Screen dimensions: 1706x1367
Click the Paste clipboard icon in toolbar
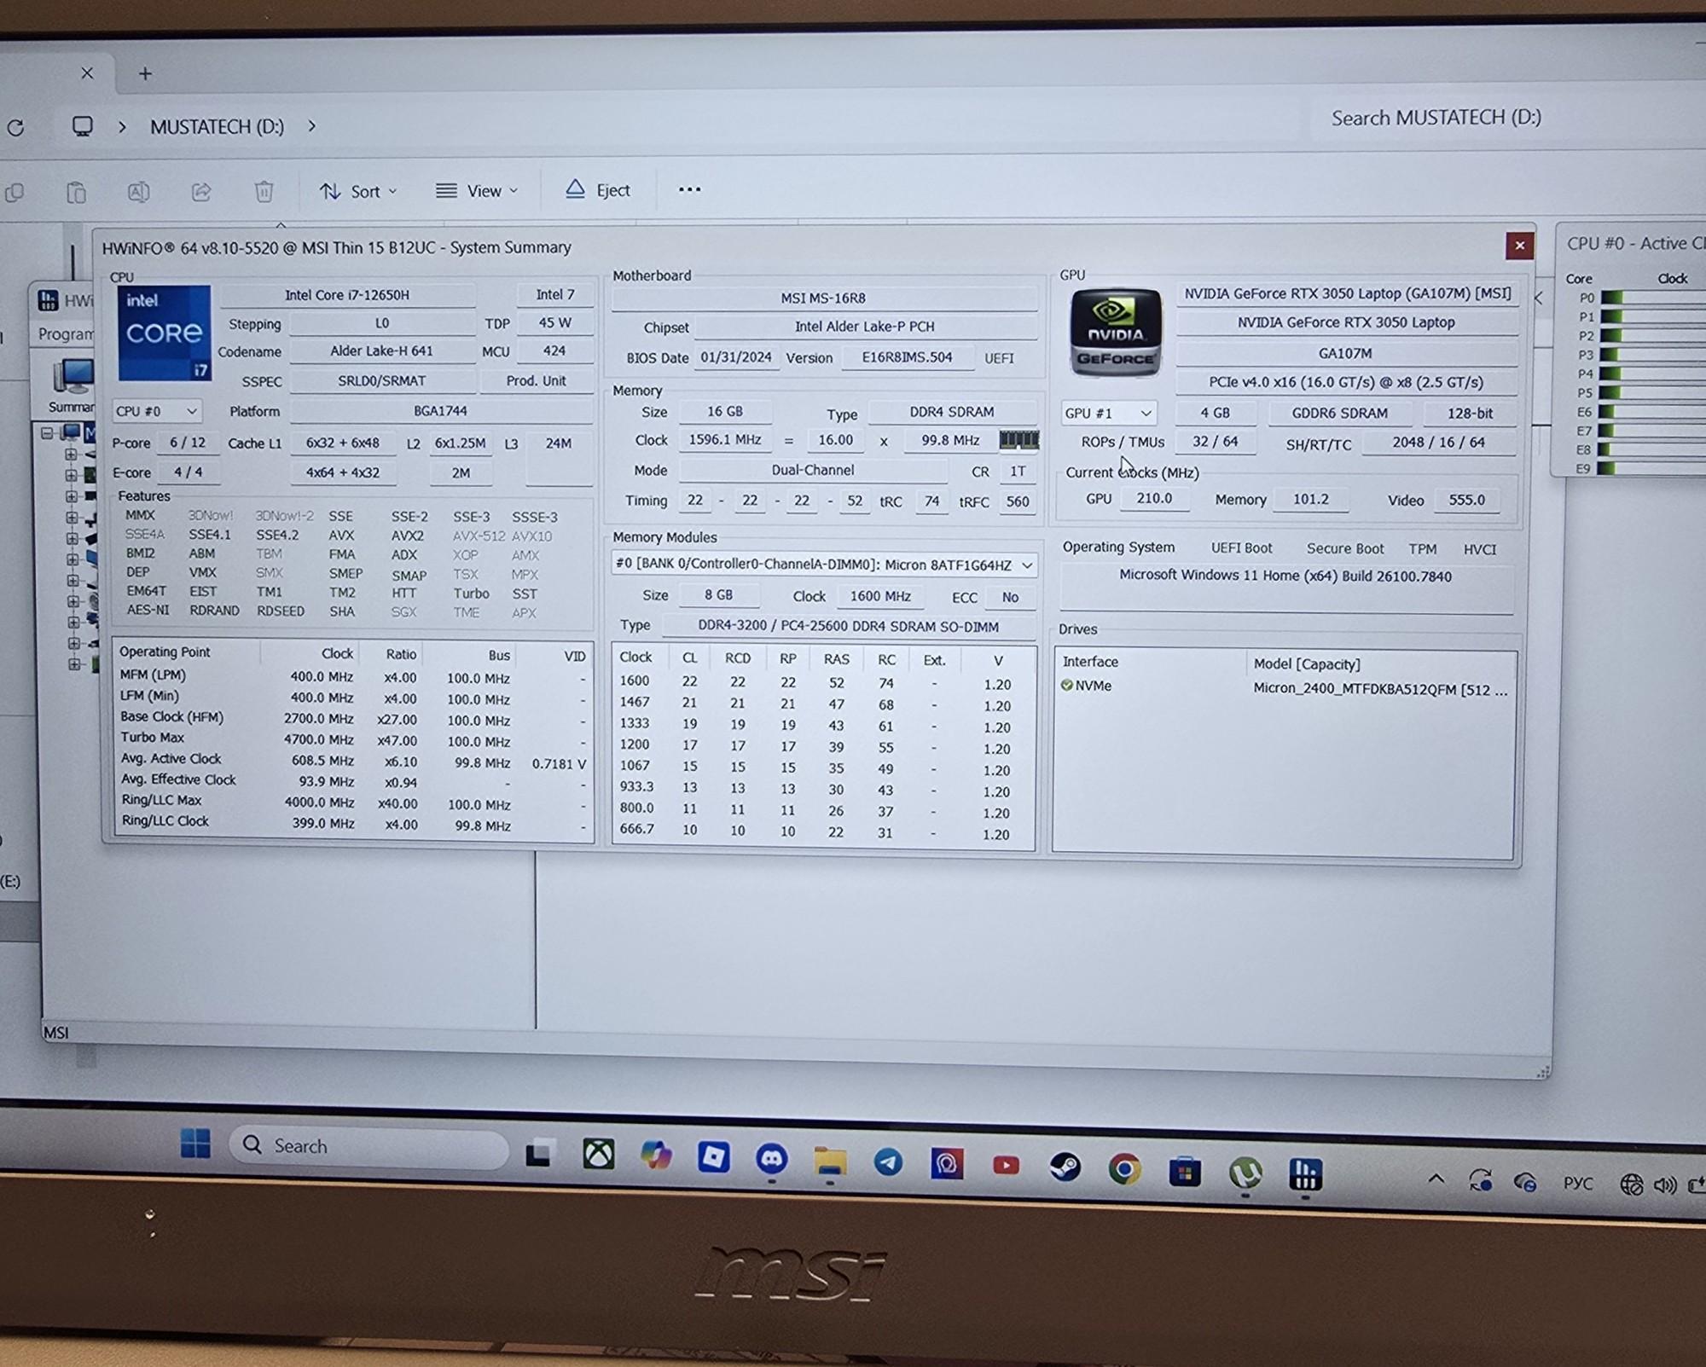click(x=77, y=193)
